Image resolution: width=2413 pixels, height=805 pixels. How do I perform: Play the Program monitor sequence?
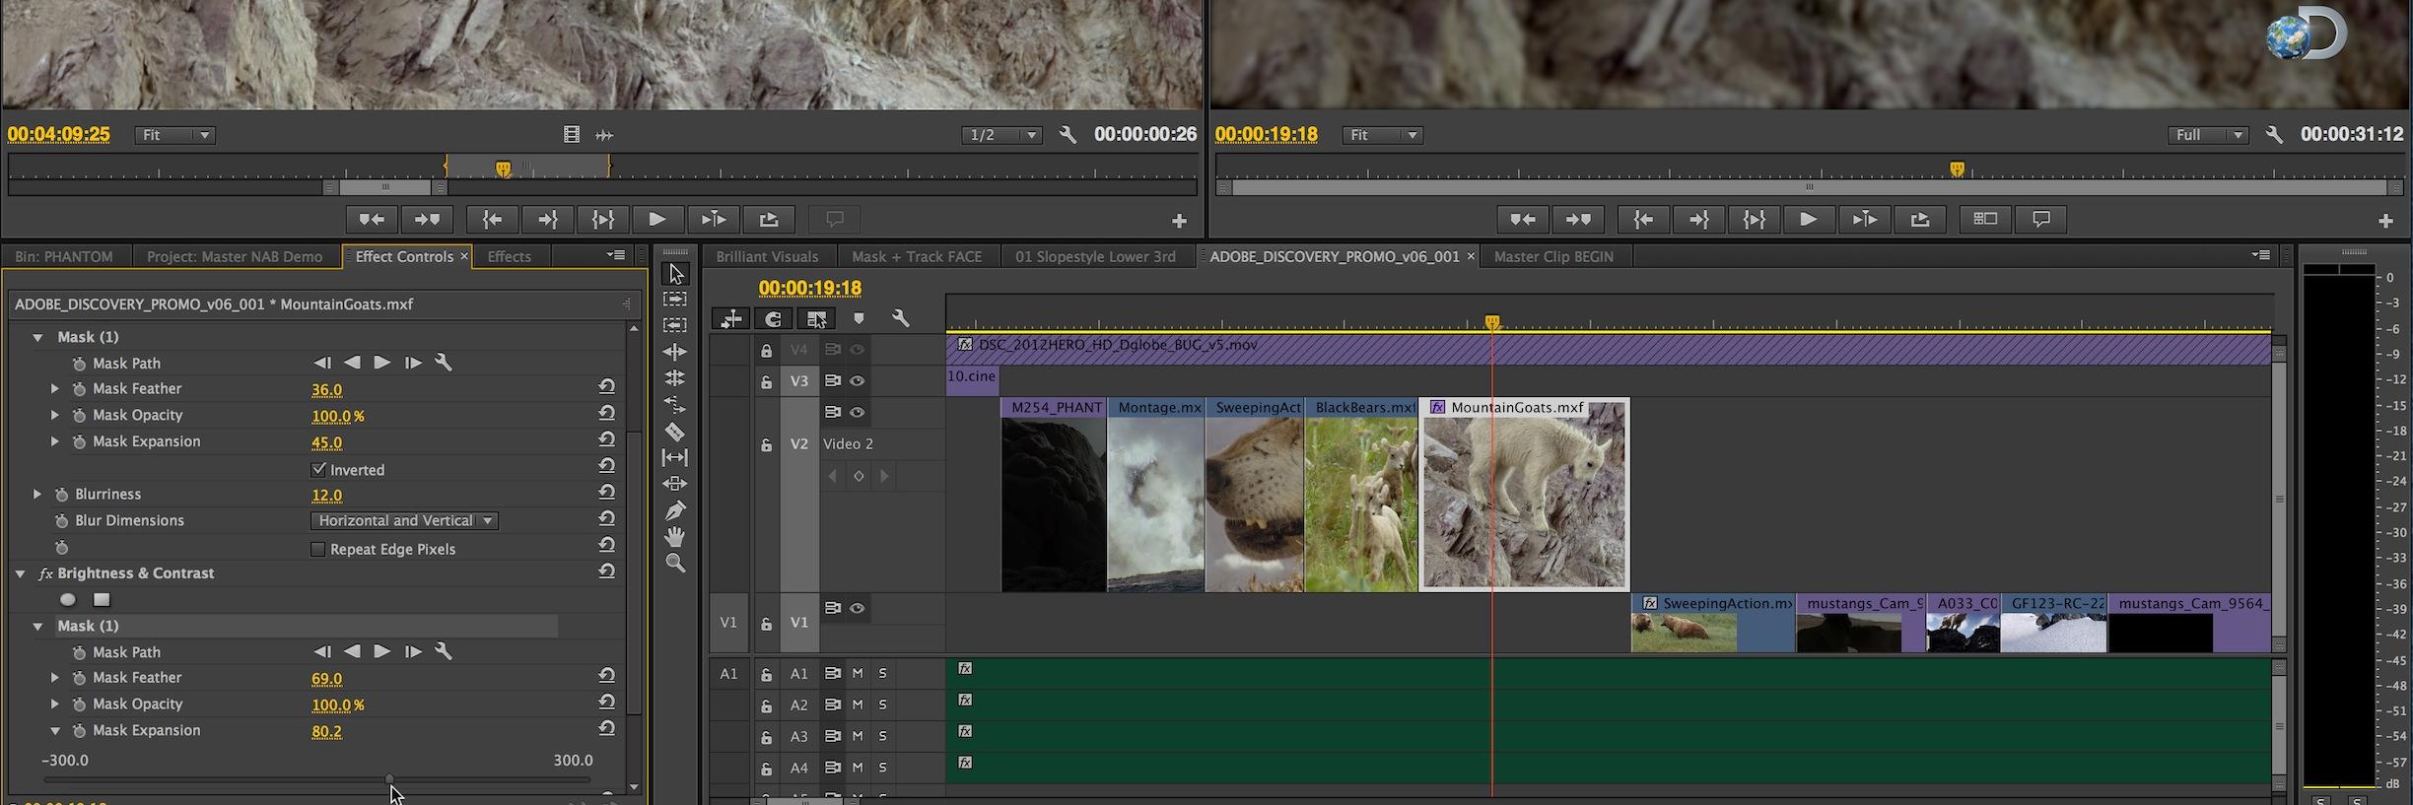coord(1808,220)
